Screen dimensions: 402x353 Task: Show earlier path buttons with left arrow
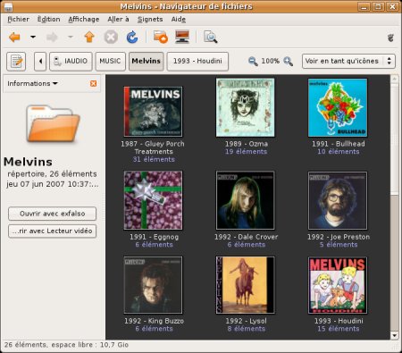click(40, 62)
